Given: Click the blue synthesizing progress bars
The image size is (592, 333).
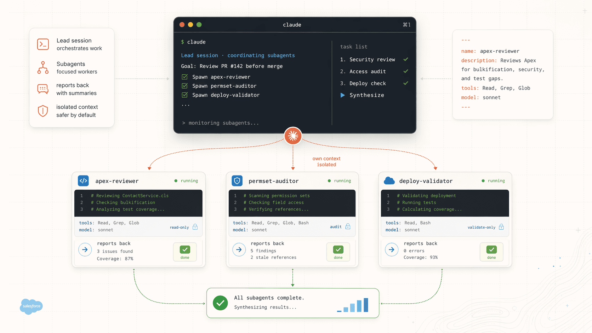Looking at the screenshot, I should click(353, 305).
